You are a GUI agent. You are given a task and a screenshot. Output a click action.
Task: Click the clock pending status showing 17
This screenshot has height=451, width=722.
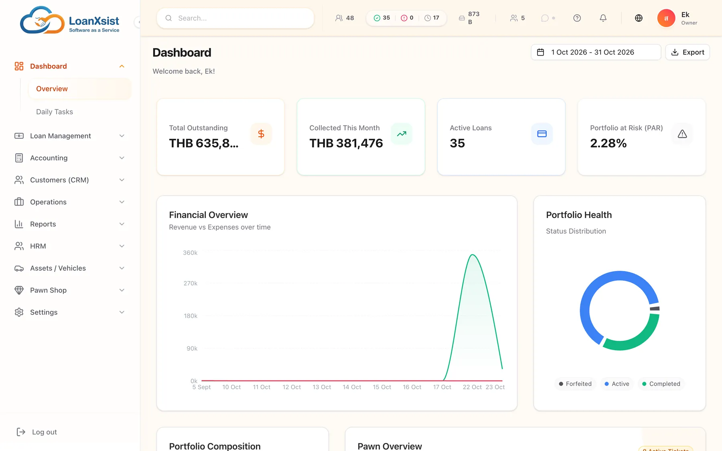click(x=432, y=18)
